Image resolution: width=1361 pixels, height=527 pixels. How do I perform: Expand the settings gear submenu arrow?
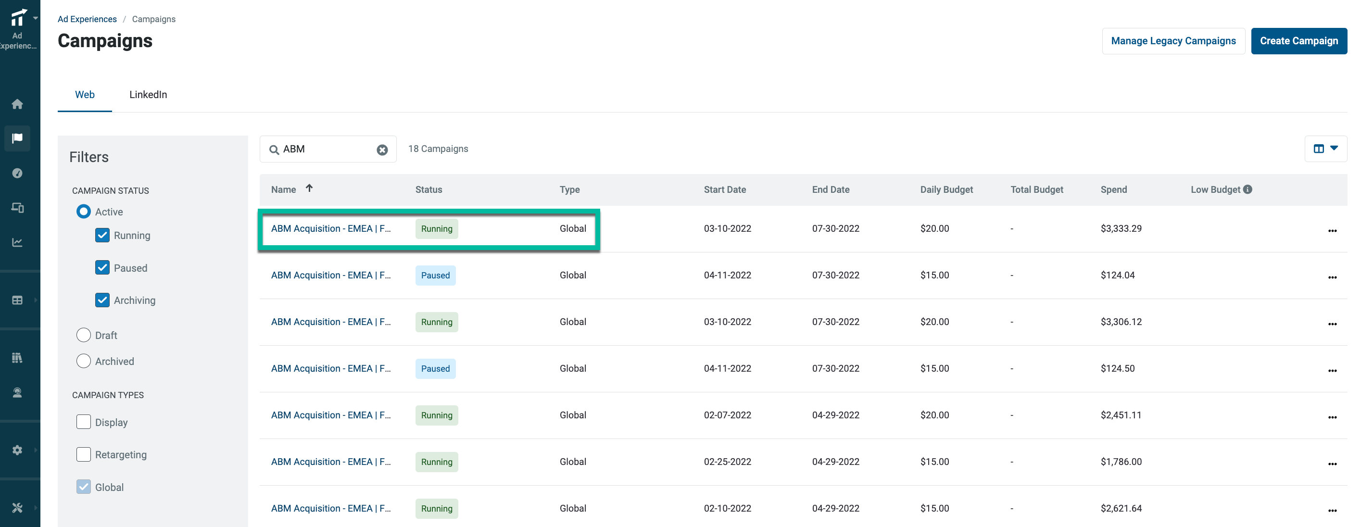point(36,450)
